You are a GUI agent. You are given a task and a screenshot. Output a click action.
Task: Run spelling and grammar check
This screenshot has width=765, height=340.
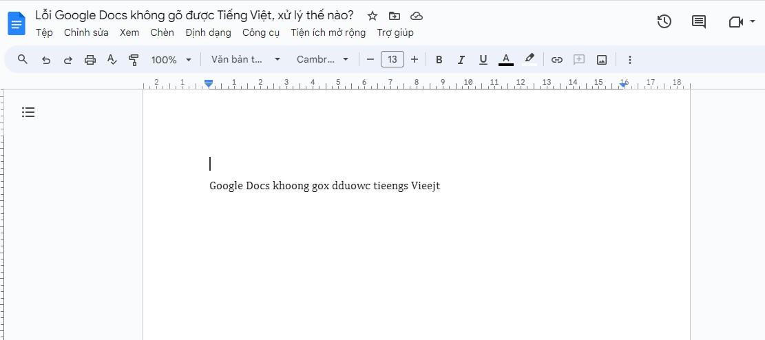tap(112, 60)
